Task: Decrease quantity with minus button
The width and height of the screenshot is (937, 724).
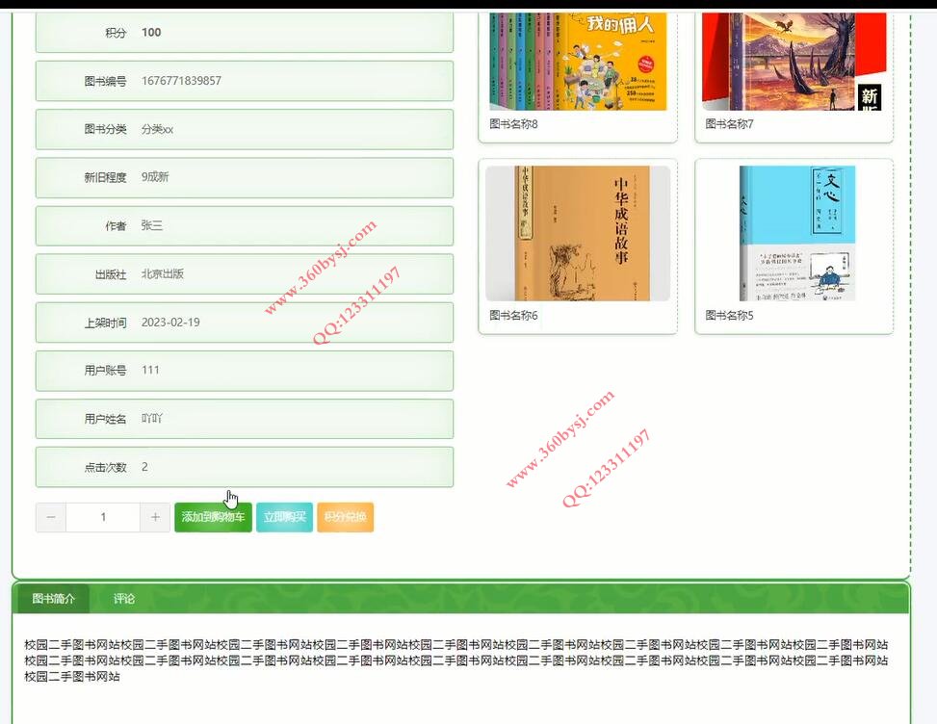Action: [x=51, y=517]
